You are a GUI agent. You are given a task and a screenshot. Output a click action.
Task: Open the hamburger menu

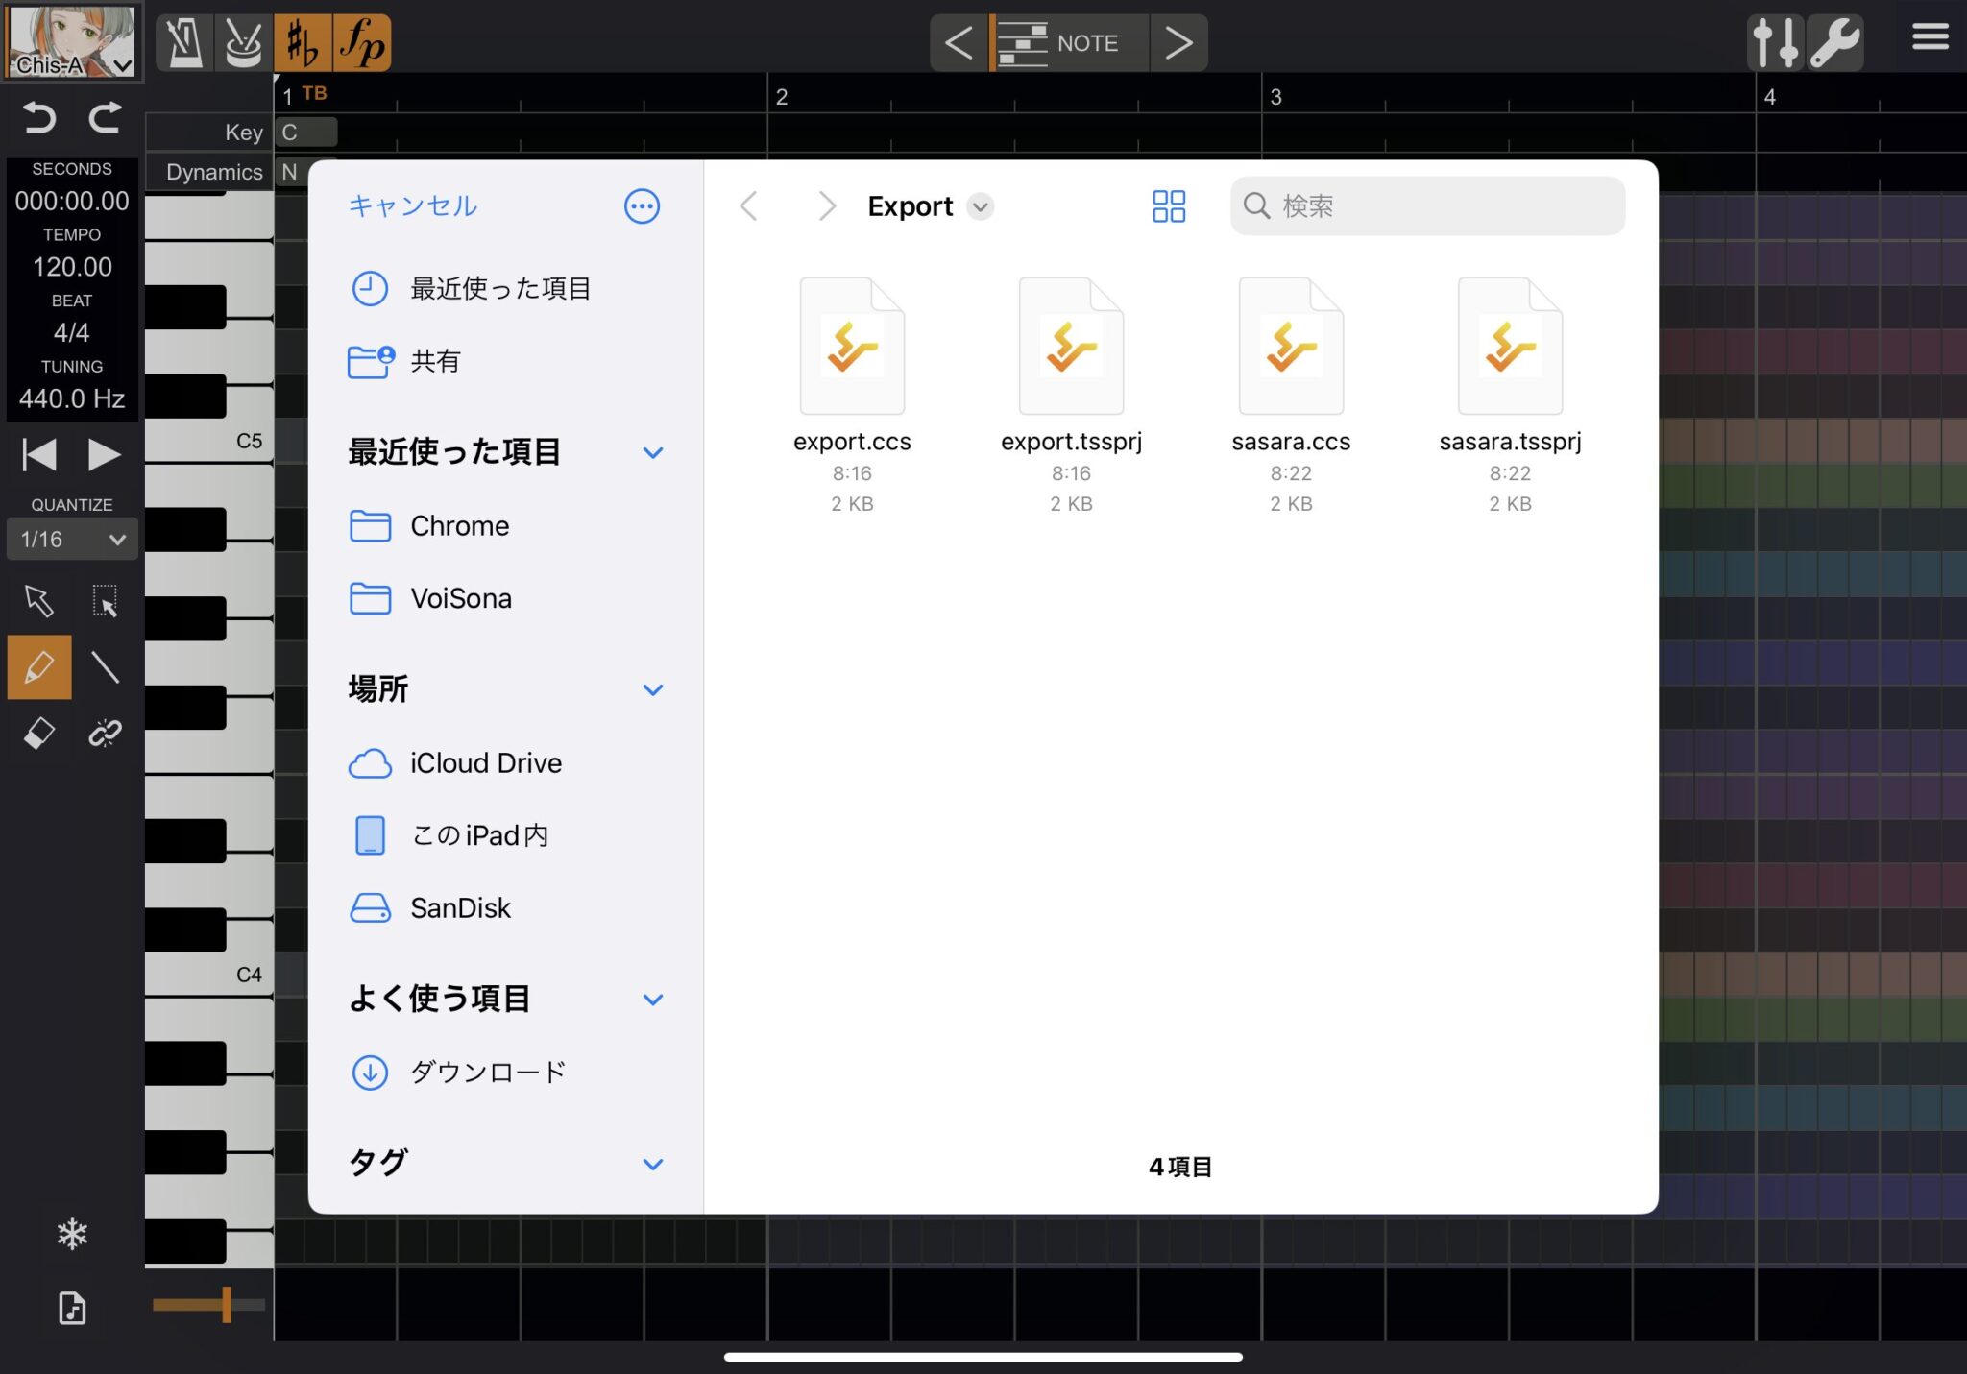tap(1931, 36)
